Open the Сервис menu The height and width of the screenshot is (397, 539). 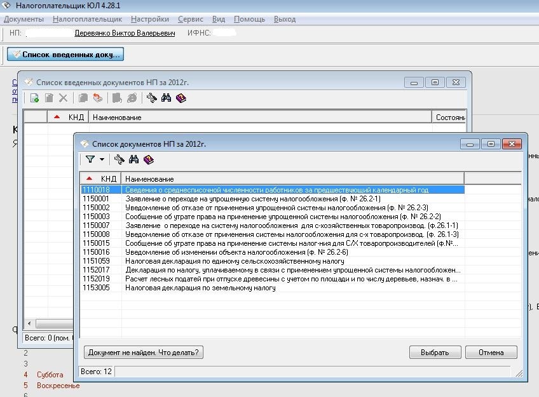191,19
